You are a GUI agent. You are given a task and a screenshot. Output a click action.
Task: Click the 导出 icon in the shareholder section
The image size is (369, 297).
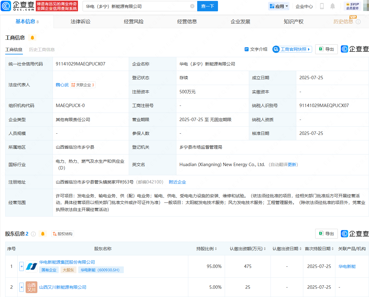coord(326,233)
